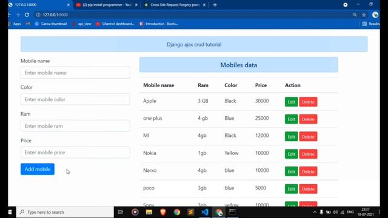Focus the Enter mobile ram field
The height and width of the screenshot is (218, 388).
(75, 126)
